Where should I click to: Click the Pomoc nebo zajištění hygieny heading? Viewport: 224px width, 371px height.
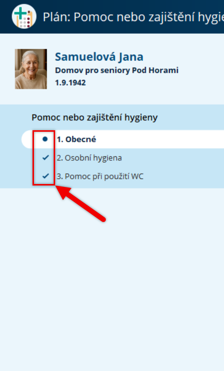coord(95,117)
